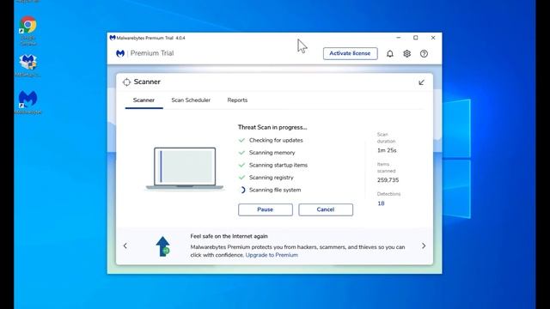The width and height of the screenshot is (550, 309).
Task: Open the notifications bell in Malwarebytes
Action: coord(389,53)
